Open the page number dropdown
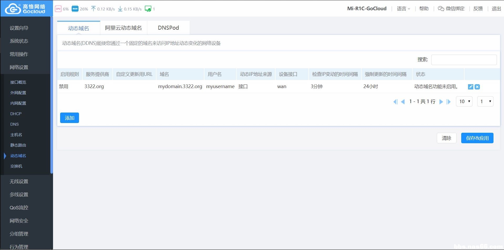 485,102
